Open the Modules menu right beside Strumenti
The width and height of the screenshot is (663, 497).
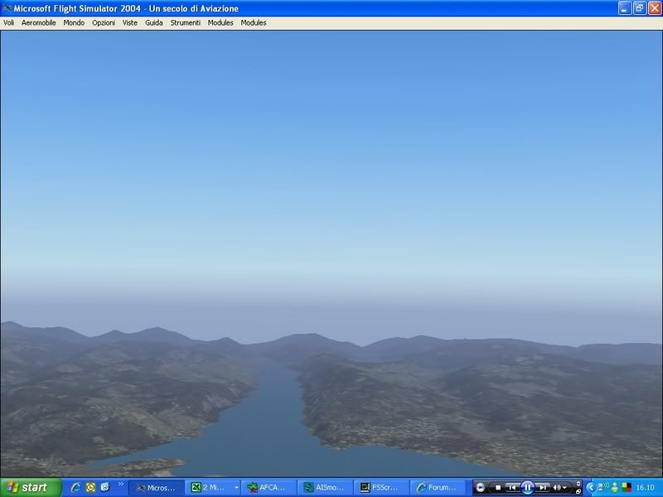pyautogui.click(x=220, y=23)
